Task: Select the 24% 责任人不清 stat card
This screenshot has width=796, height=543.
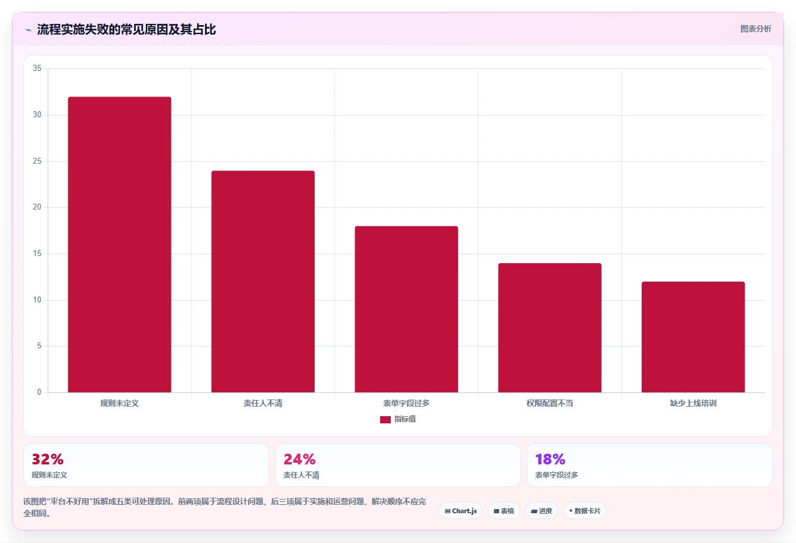Action: (397, 465)
